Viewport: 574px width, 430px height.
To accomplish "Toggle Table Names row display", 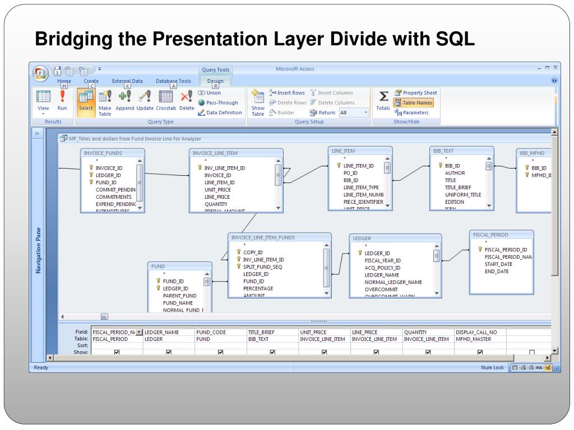I will 414,103.
